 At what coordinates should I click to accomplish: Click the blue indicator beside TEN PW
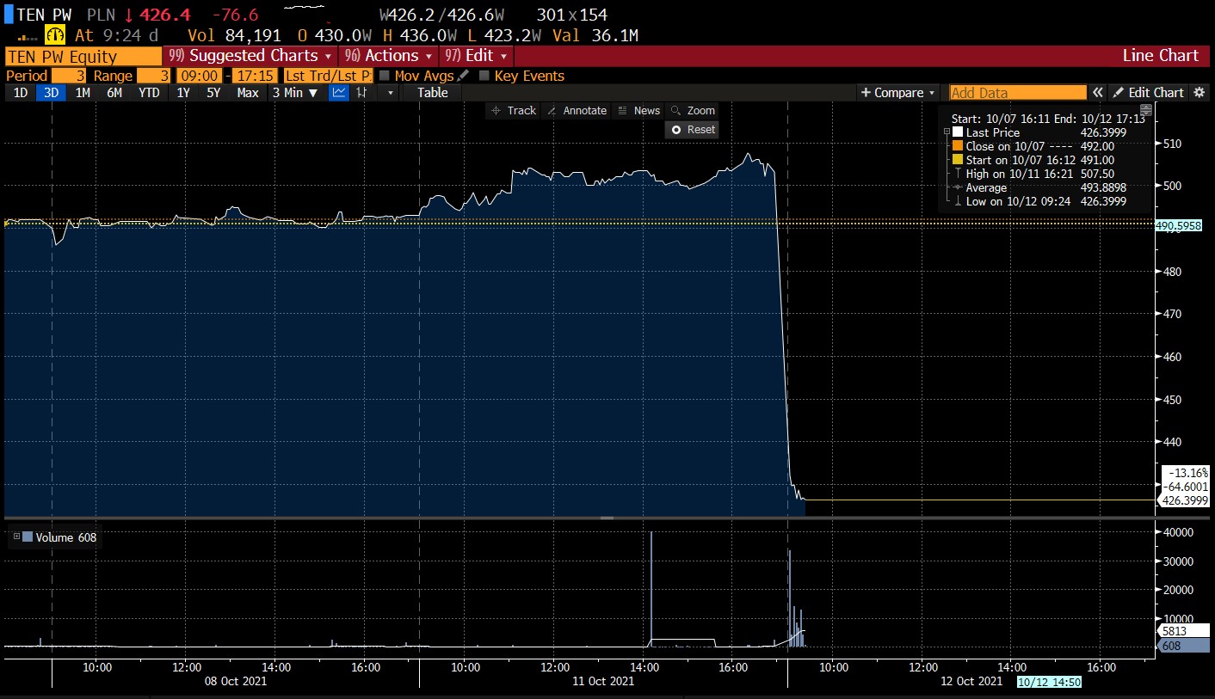tap(9, 15)
